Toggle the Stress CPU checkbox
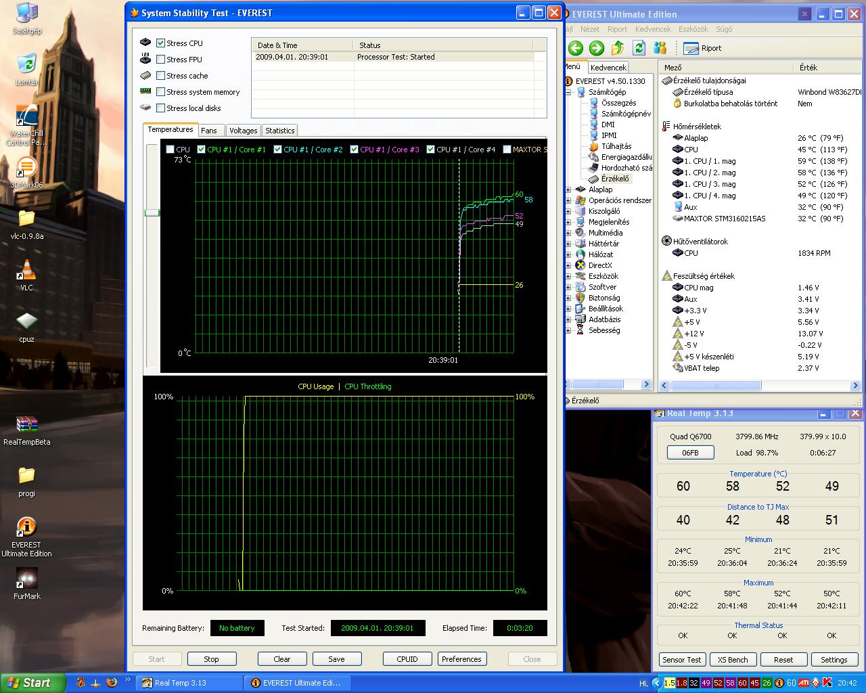Viewport: 866px width, 693px height. coord(161,43)
